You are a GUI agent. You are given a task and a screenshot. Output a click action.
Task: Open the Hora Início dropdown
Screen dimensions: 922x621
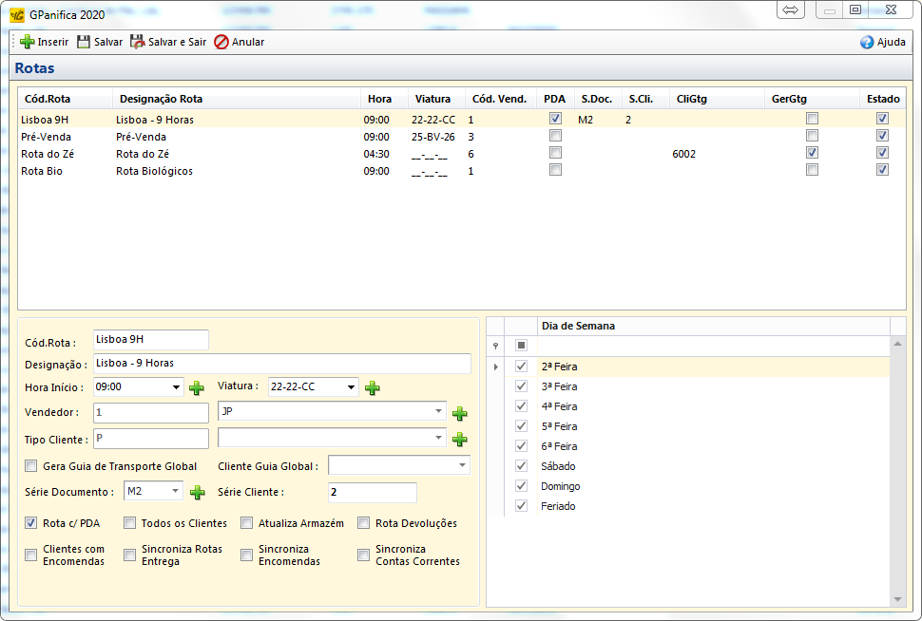[x=176, y=387]
